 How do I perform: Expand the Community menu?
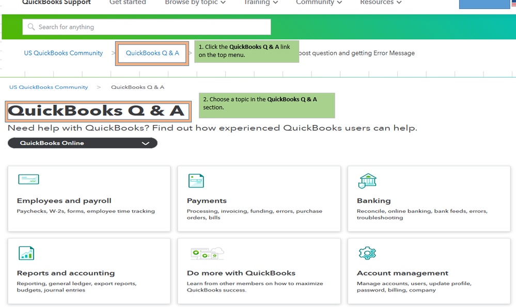[319, 2]
